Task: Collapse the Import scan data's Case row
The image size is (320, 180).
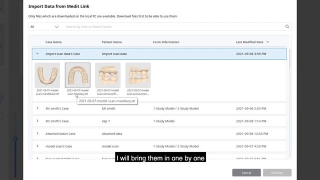Action: pos(37,53)
